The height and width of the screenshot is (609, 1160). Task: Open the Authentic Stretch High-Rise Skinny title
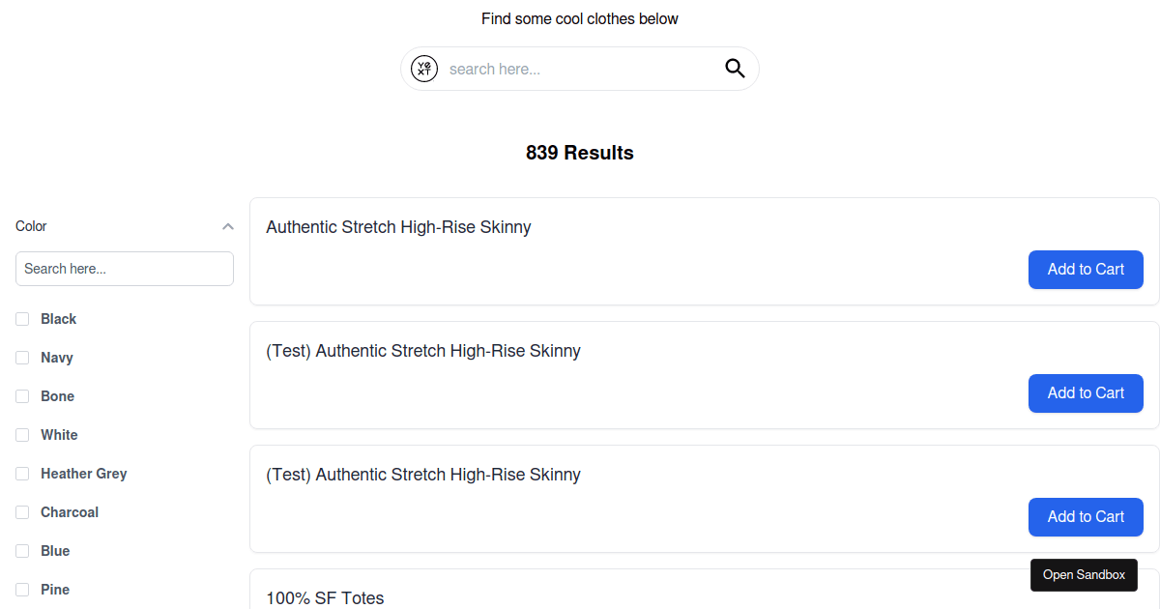pos(398,227)
